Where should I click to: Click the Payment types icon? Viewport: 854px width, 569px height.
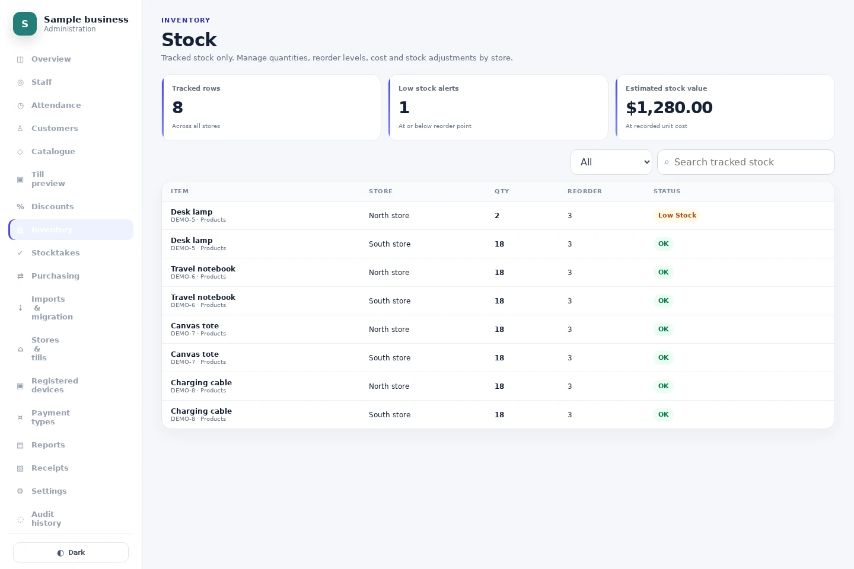[20, 418]
